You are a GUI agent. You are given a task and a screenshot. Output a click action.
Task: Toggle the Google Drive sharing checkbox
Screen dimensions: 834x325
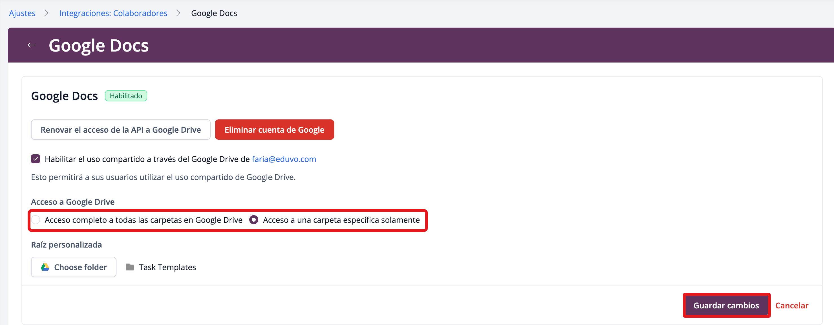coord(36,159)
